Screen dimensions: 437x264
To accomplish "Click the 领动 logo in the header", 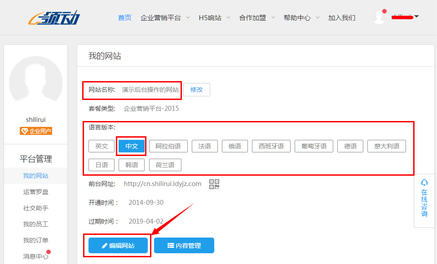I will tap(54, 17).
